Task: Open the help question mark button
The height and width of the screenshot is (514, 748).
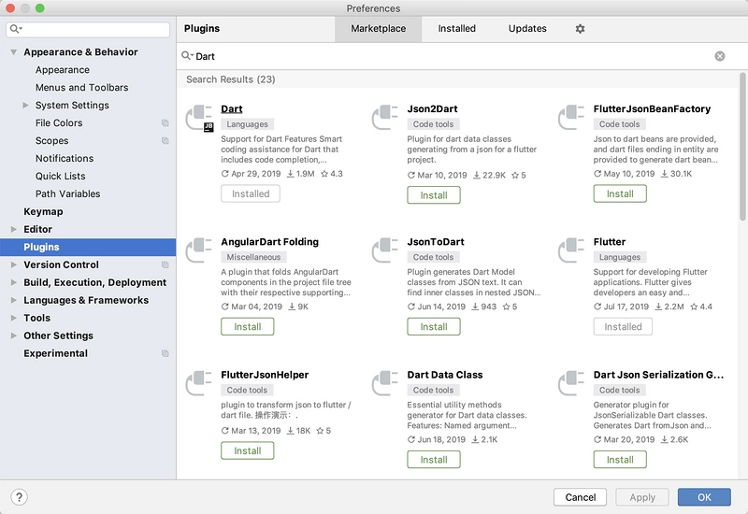Action: [19, 497]
